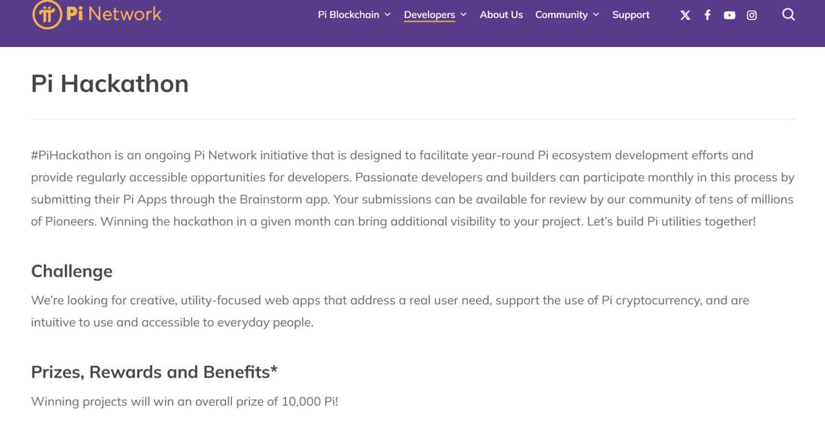Expand the Community dropdown chevron
The width and height of the screenshot is (825, 431).
click(596, 14)
